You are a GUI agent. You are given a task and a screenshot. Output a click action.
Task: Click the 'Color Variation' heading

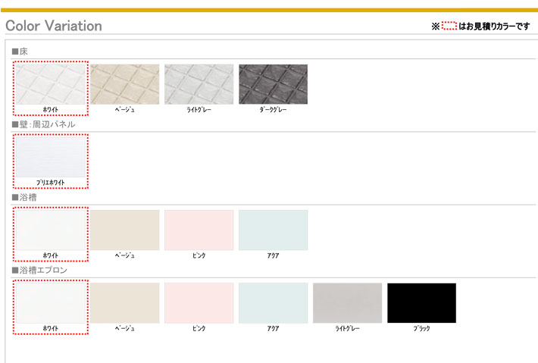(54, 26)
